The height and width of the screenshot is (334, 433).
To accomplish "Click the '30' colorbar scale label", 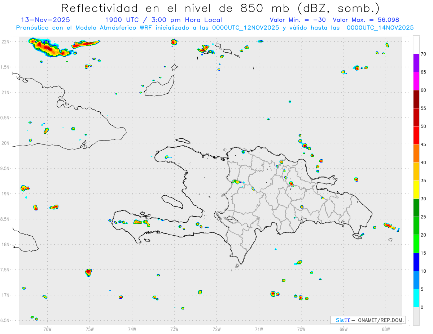I will click(x=424, y=199).
